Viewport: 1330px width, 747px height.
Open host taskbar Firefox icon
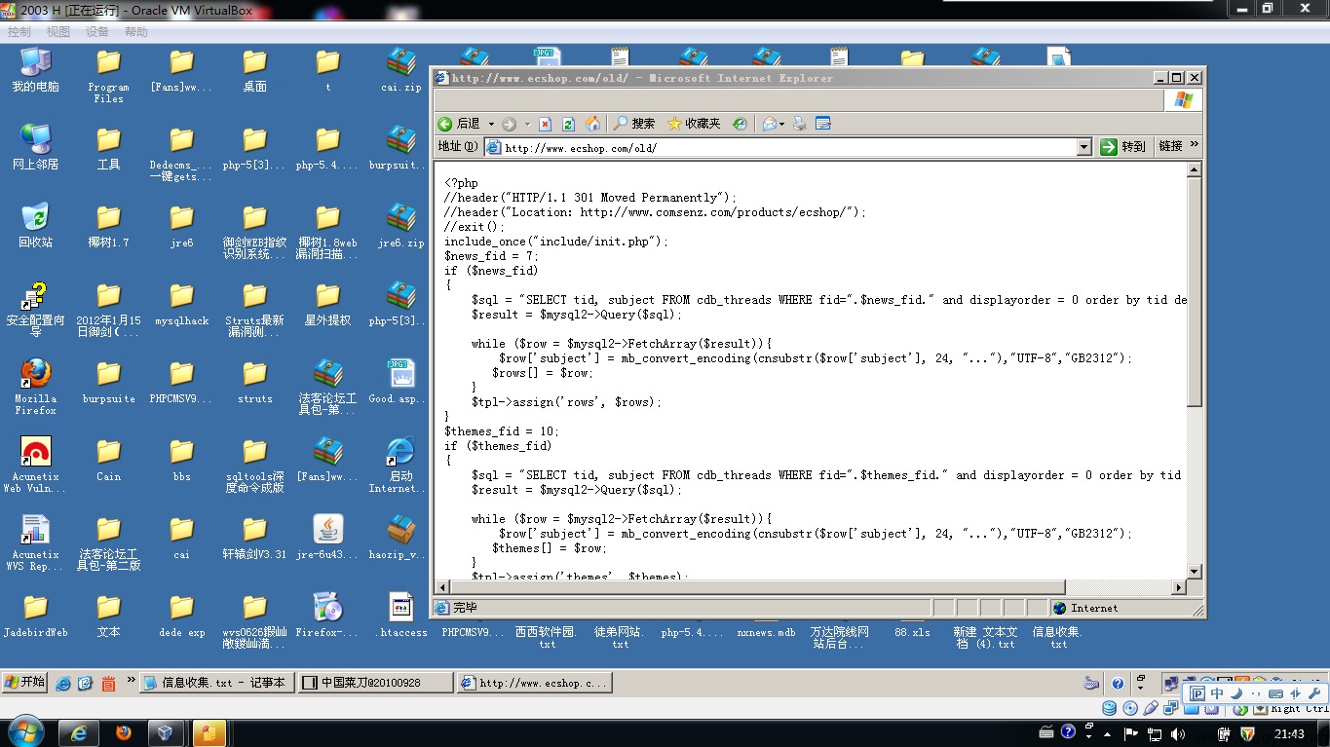(123, 732)
